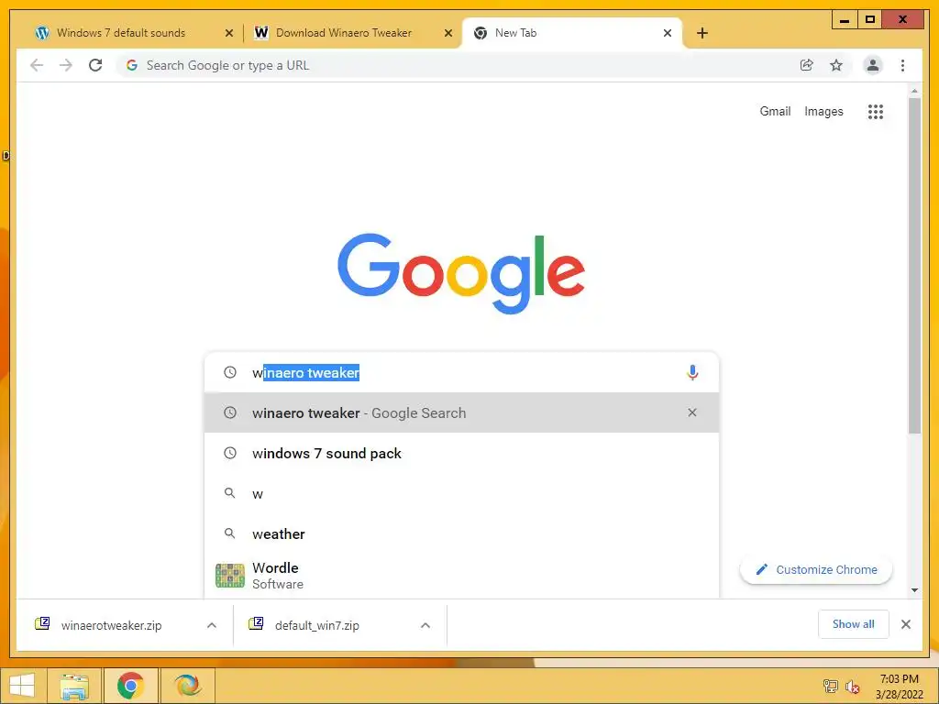Open Gmail link
Screen dimensions: 939x704
pos(775,111)
